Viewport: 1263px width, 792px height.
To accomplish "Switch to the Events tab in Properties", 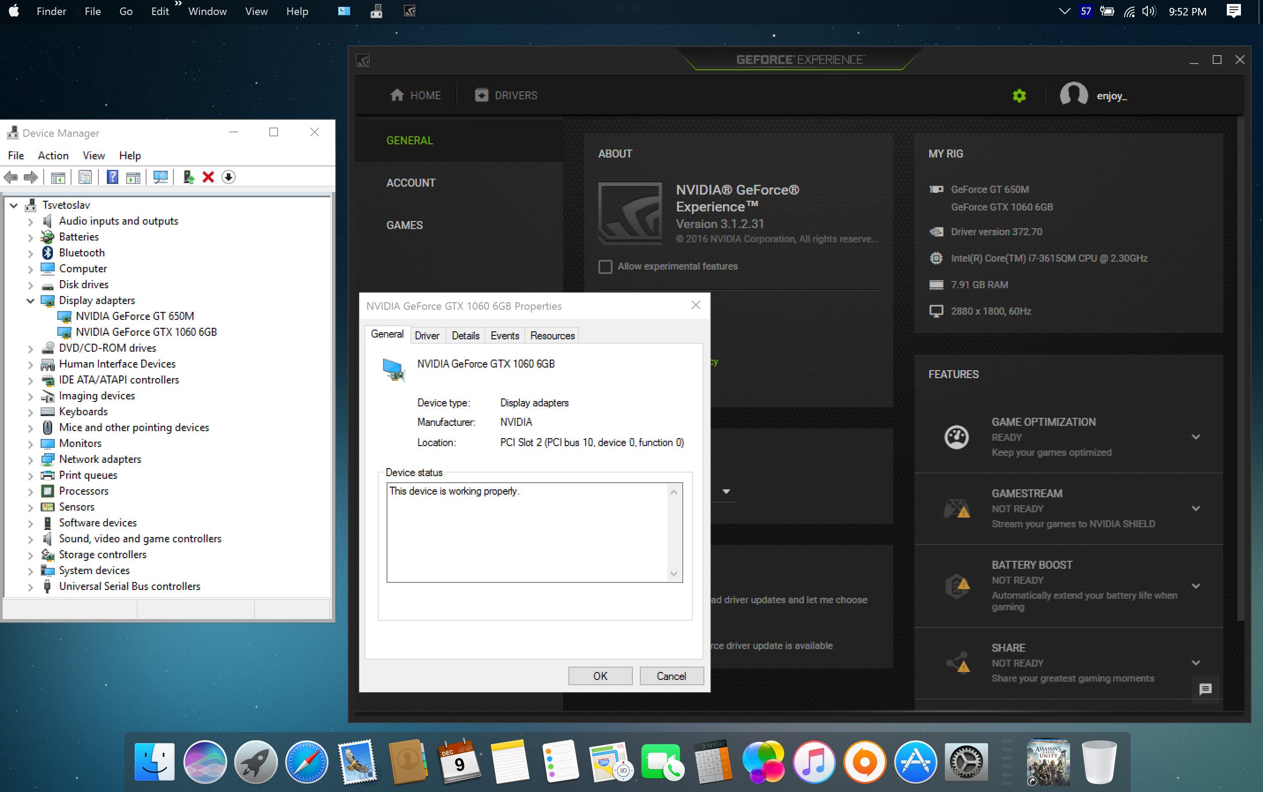I will 504,335.
